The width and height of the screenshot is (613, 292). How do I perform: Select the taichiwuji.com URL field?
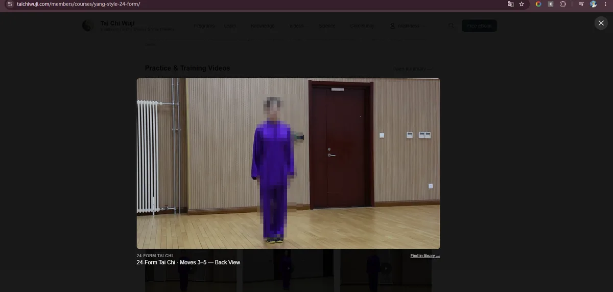pyautogui.click(x=78, y=4)
